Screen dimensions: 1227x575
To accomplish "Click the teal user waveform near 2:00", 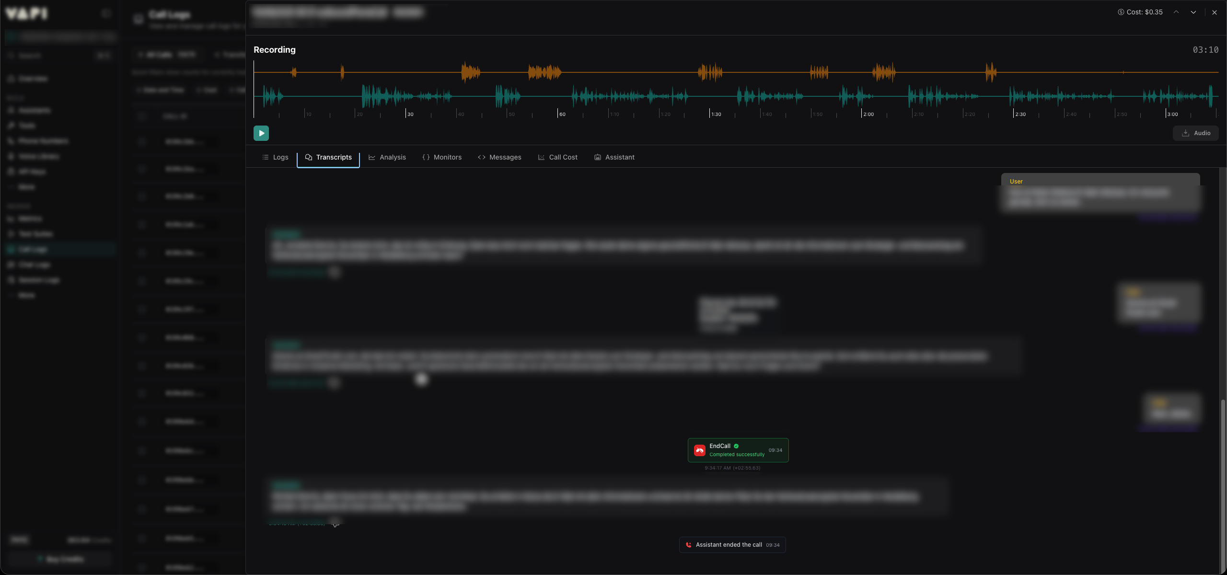I will click(x=862, y=96).
